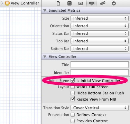Viewport: 130px width, 124px height.
Task: Enable Provides Context checkbox
Action: pos(73,121)
